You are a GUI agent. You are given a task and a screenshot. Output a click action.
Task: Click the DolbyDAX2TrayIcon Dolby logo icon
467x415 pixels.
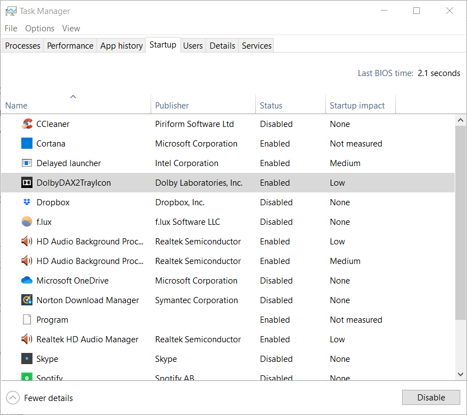click(27, 183)
